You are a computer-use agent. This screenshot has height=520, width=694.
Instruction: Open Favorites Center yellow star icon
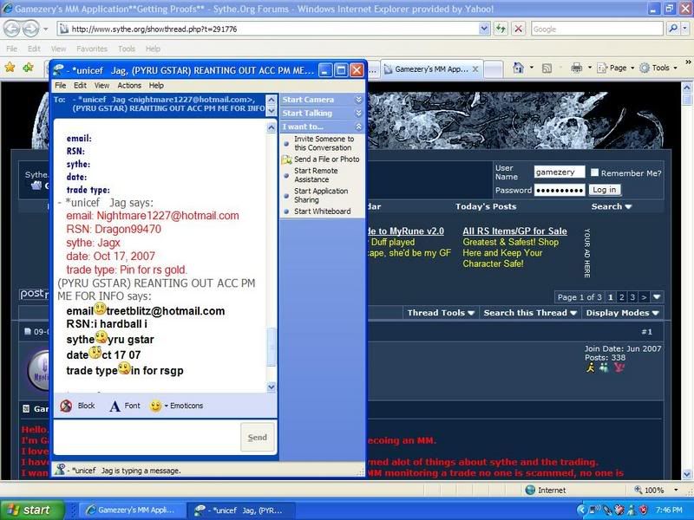pos(10,68)
